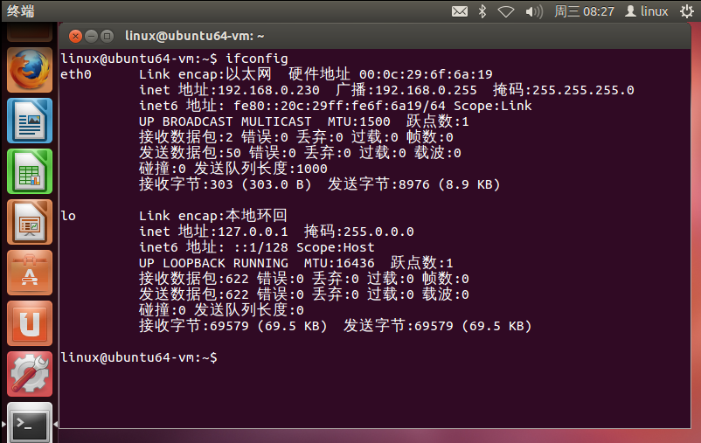Image resolution: width=701 pixels, height=443 pixels.
Task: Close the terminal window
Action: click(x=75, y=36)
